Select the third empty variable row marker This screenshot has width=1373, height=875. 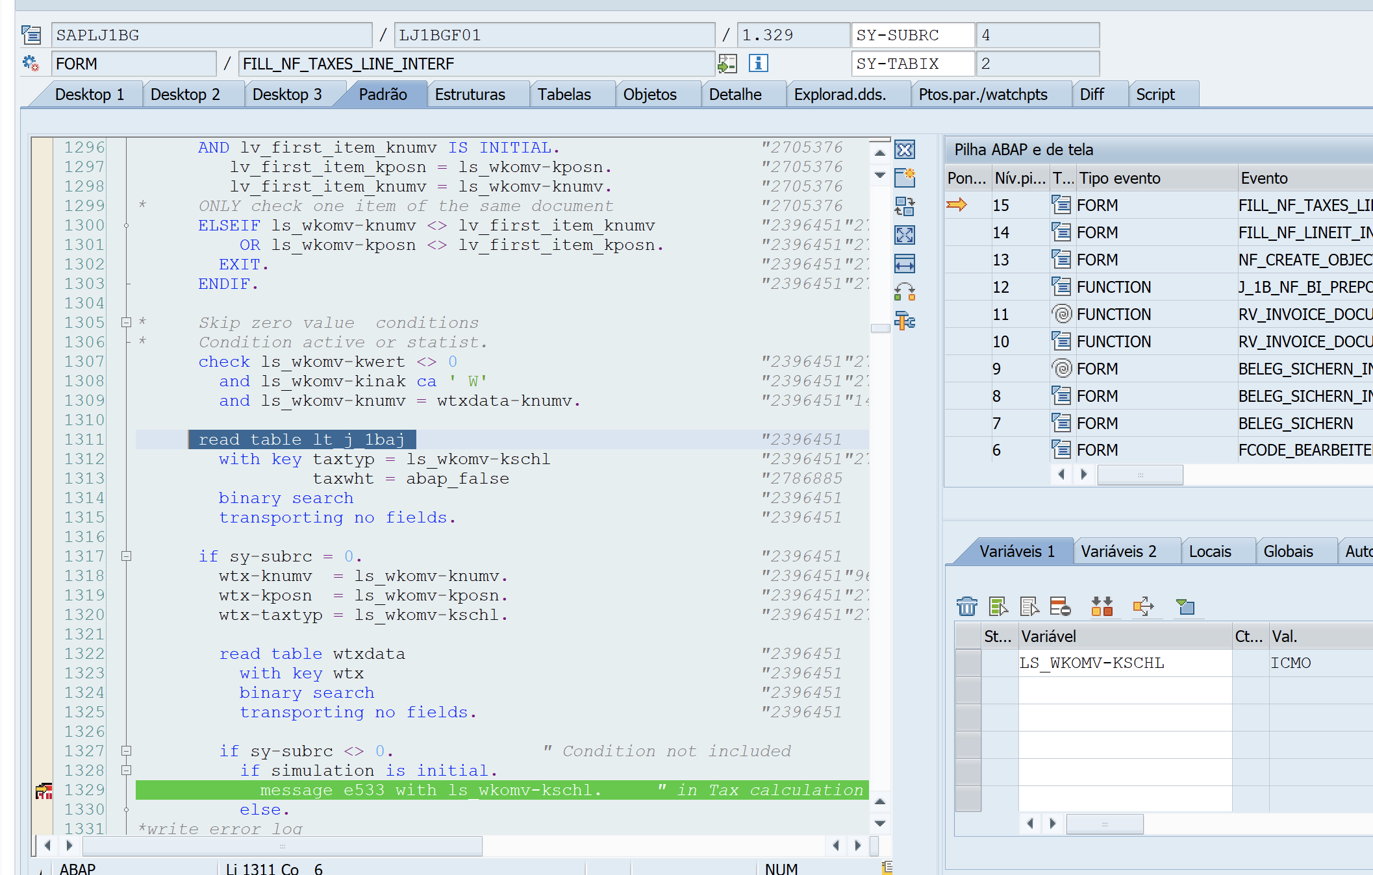(x=968, y=745)
